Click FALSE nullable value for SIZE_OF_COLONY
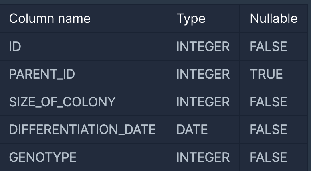The width and height of the screenshot is (311, 171). click(x=268, y=102)
